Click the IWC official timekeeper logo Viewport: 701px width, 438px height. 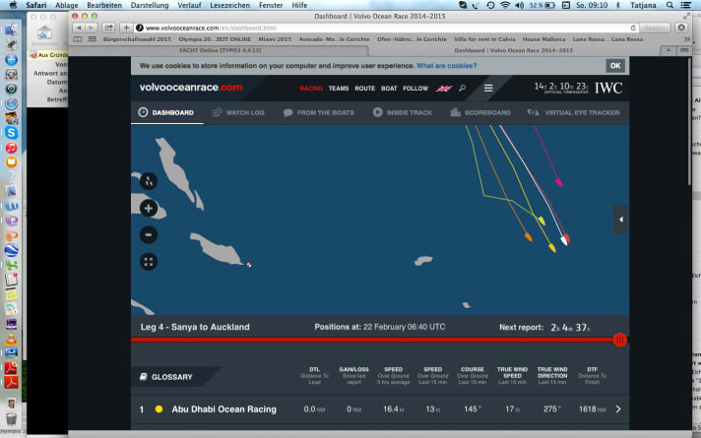[608, 88]
